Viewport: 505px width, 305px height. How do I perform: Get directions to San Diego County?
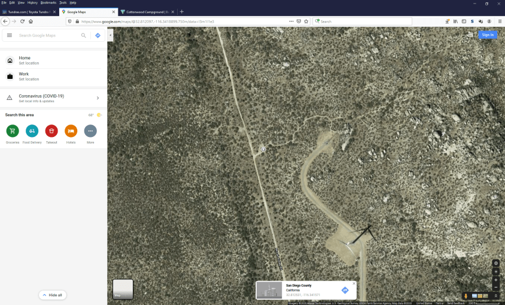pyautogui.click(x=345, y=290)
